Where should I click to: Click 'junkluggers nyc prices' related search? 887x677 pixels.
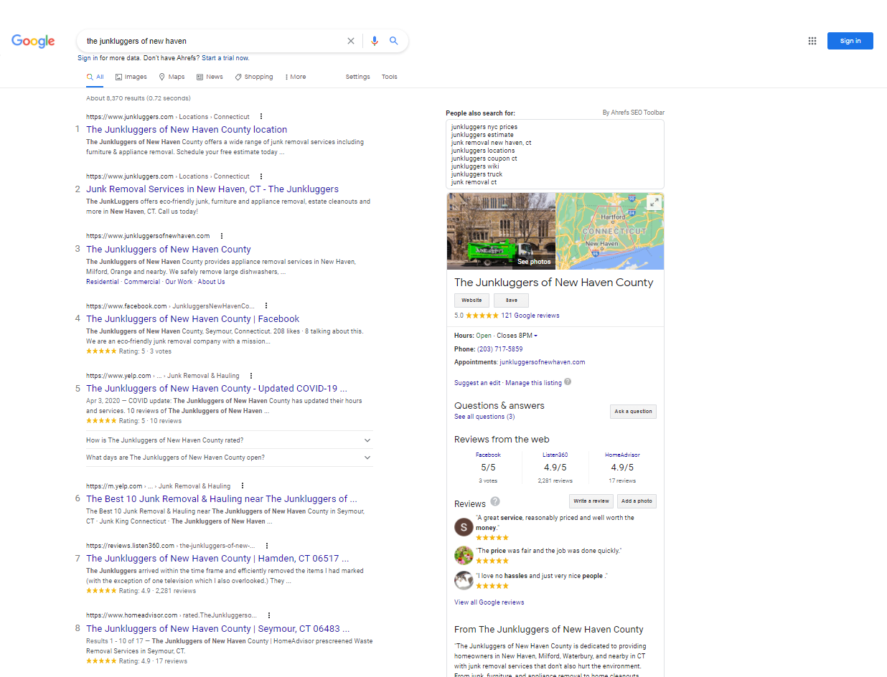click(x=484, y=127)
